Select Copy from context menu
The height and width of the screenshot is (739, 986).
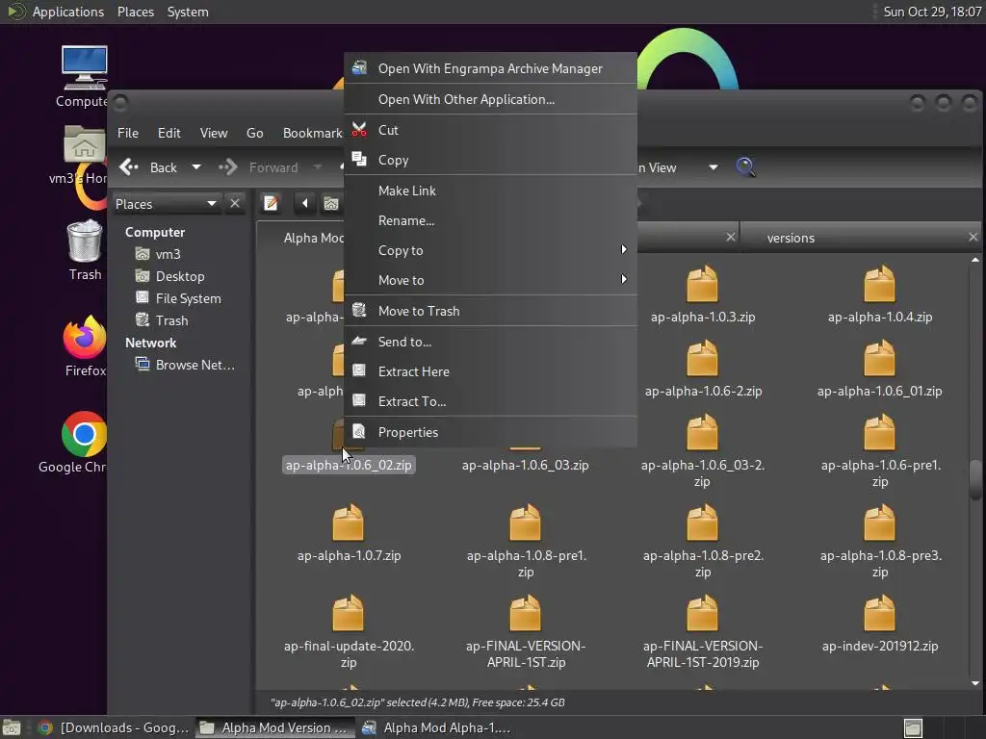490,161
